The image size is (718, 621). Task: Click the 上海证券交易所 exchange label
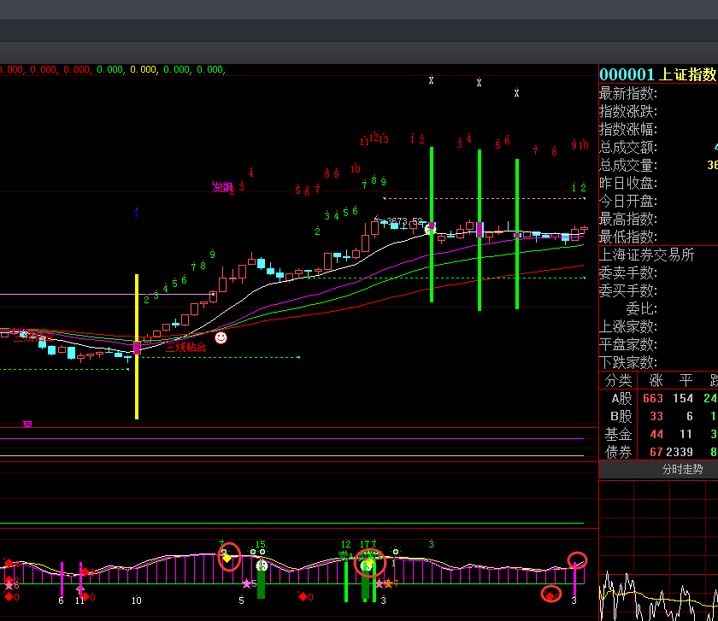point(646,255)
